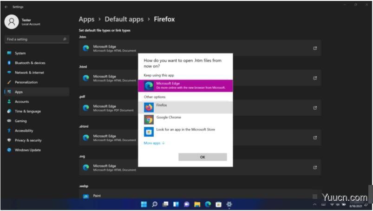Select Apps in the sidebar
373x211 pixels.
[37, 92]
